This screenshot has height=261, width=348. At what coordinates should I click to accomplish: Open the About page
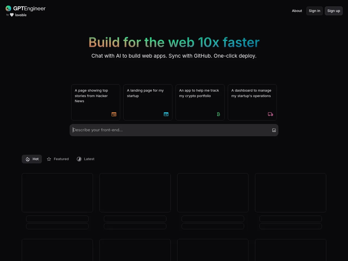[x=297, y=11]
